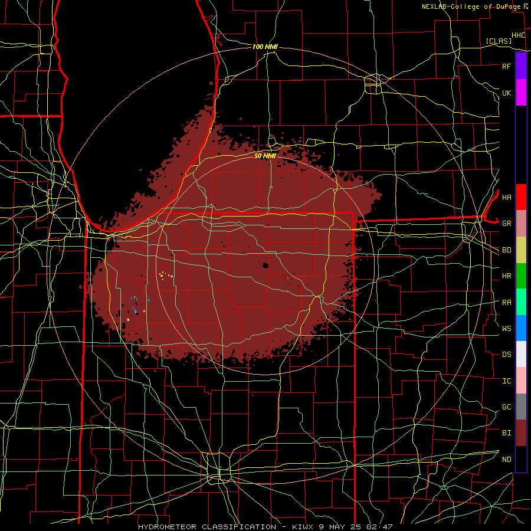Click the HR green legend swatch
Screen dimensions: 531x531
521,276
